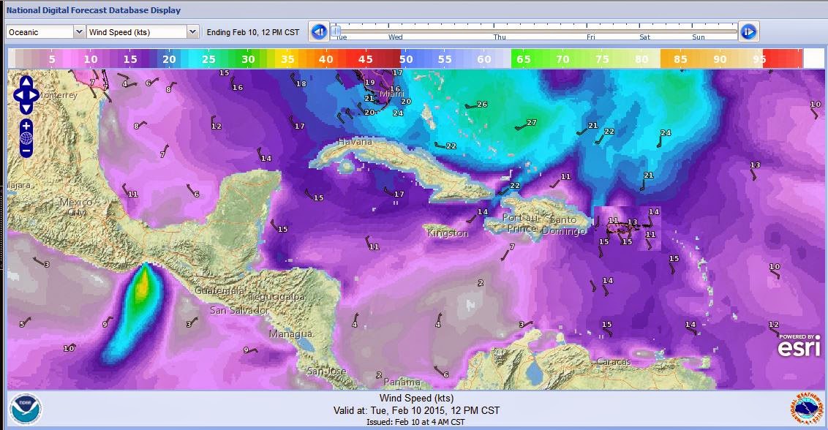
Task: Advance to next forecast time
Action: 748,31
